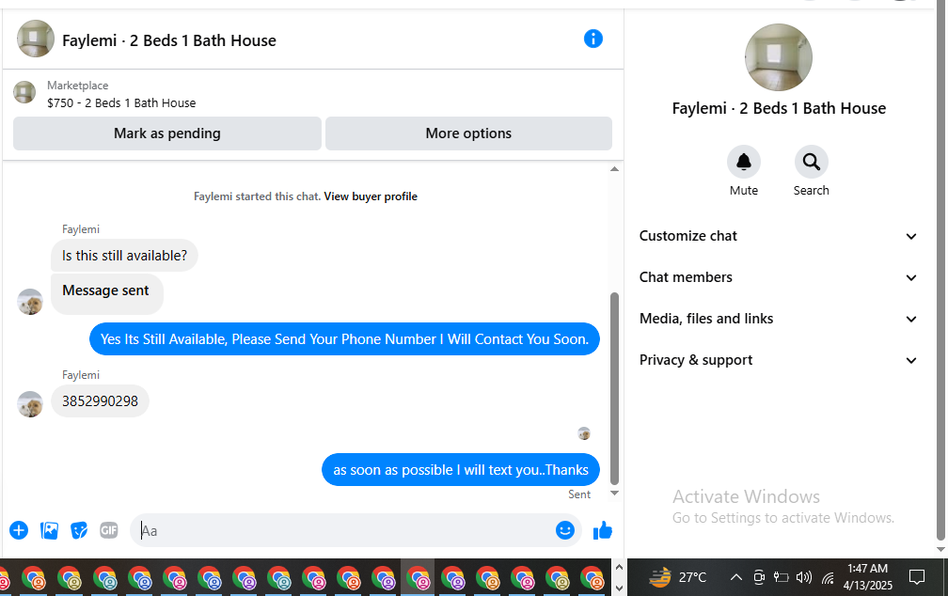Open the View buyer profile link
Screen dimensions: 948x596
(x=371, y=196)
